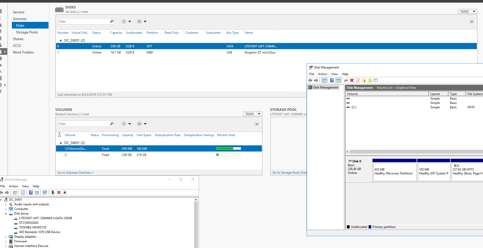
Task: Follow the Go to Storage Pools Overview link
Action: coord(289,173)
